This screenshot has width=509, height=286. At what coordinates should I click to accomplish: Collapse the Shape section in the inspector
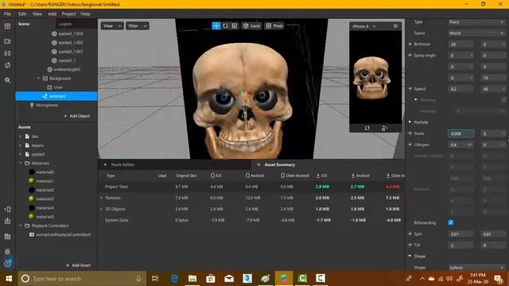[x=410, y=256]
